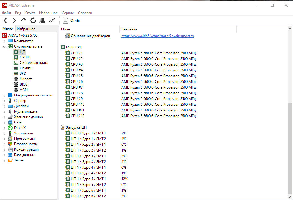The width and height of the screenshot is (293, 200).
Task: Open the graph chart icon in the toolbar
Action: pos(52,20)
